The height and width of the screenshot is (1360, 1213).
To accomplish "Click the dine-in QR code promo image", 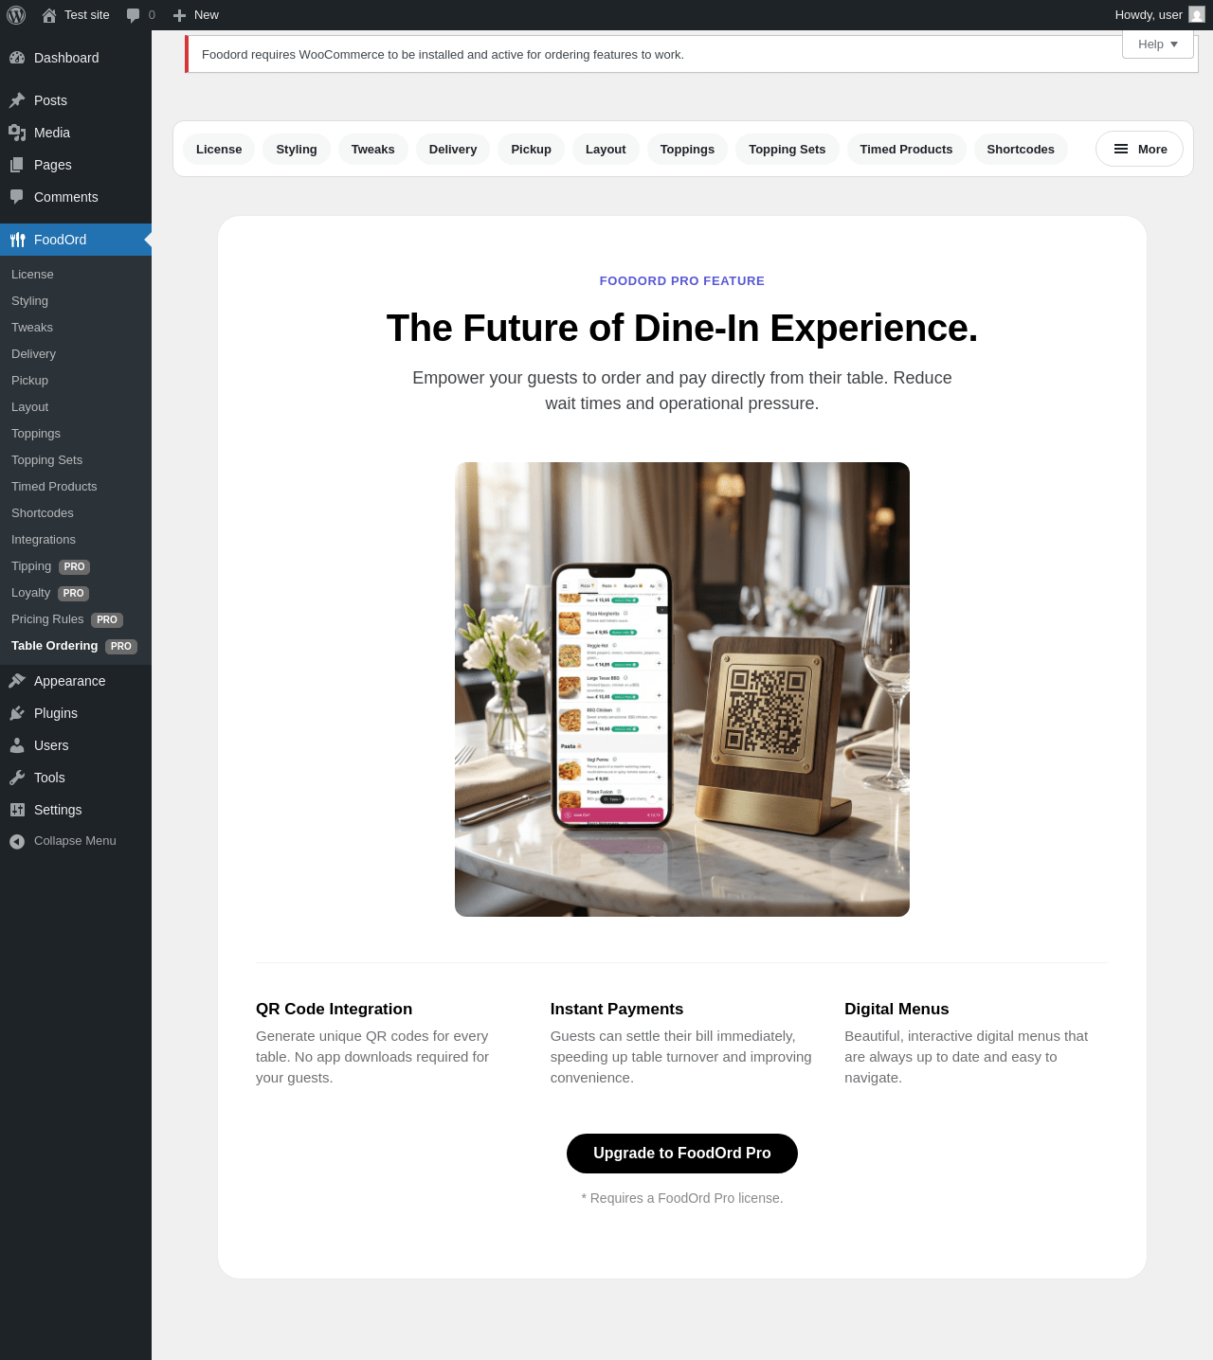I will pos(682,689).
